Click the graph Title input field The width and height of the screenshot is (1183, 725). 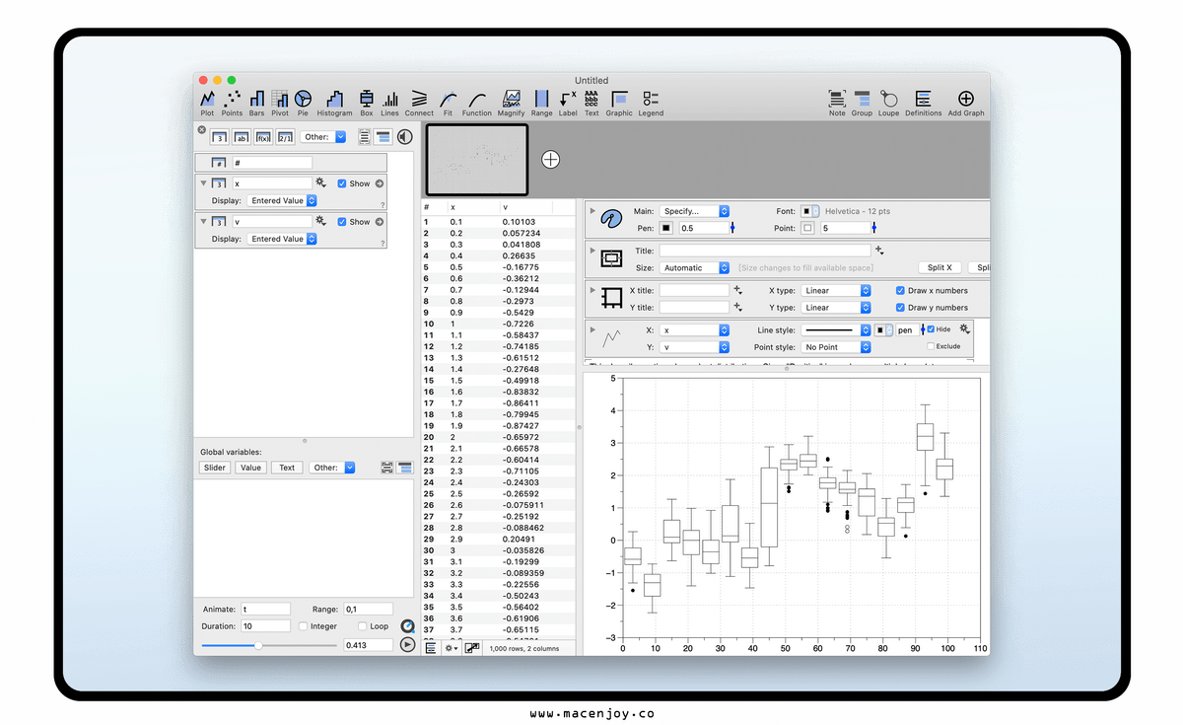[x=765, y=251]
